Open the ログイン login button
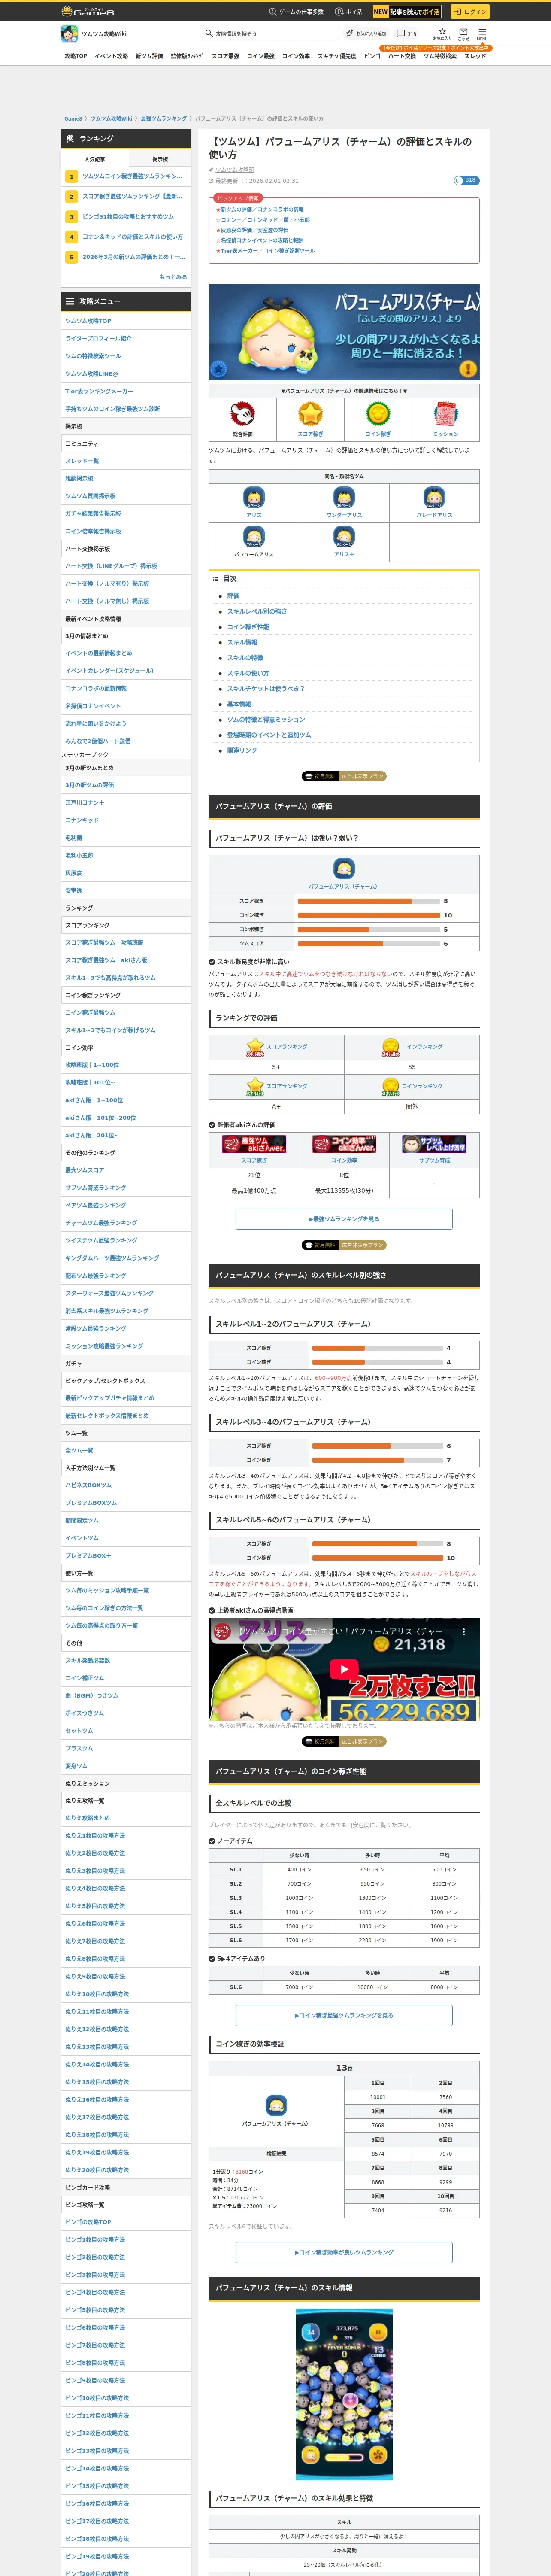The image size is (551, 2576). tap(469, 12)
